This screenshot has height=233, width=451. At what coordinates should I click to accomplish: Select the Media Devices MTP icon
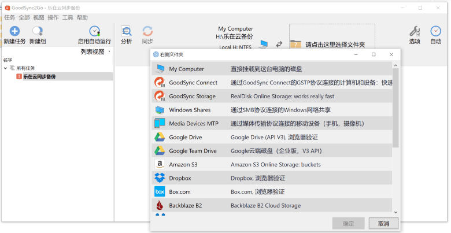pyautogui.click(x=160, y=123)
